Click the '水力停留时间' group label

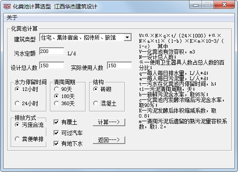coord(30,82)
